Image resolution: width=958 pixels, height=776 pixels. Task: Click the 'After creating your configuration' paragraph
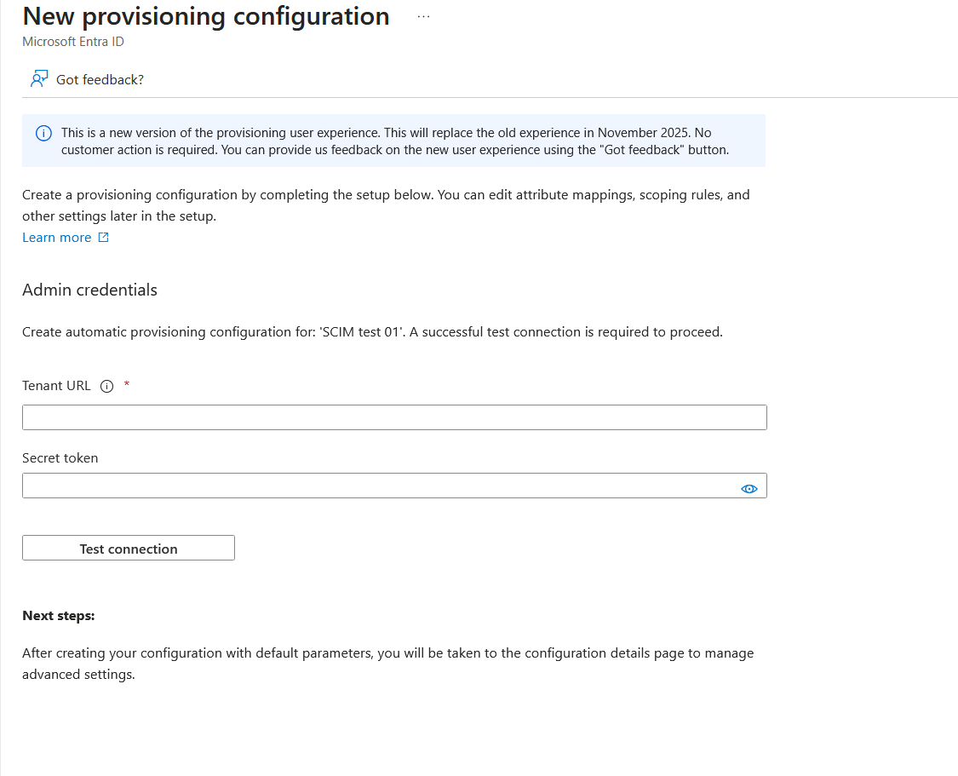388,664
